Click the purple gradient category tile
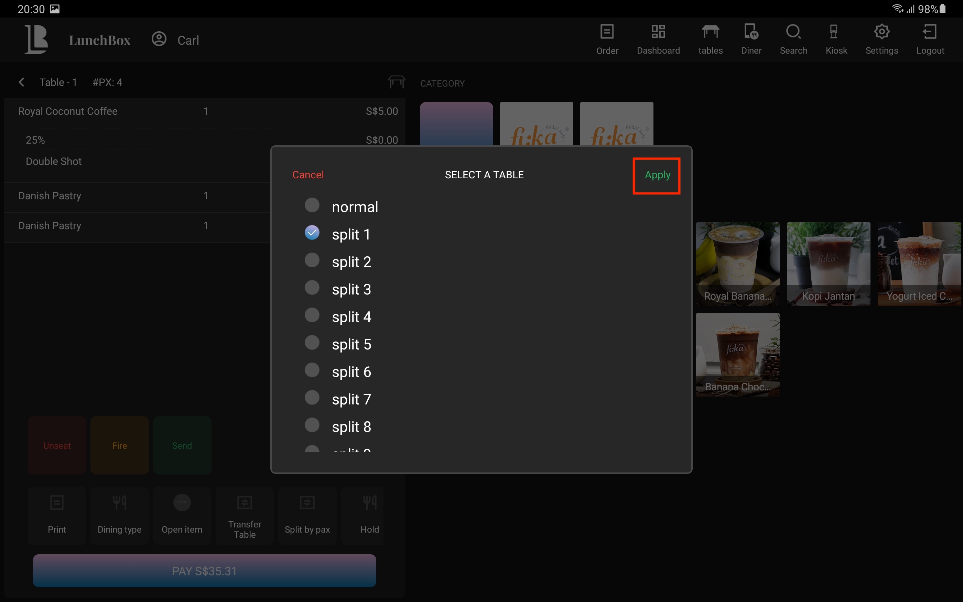Image resolution: width=963 pixels, height=602 pixels. pyautogui.click(x=456, y=124)
